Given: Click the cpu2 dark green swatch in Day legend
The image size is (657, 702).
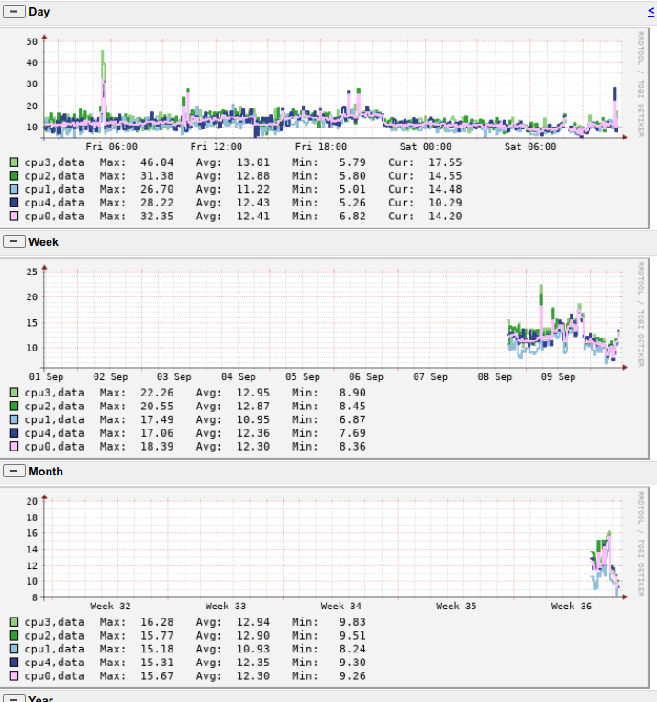Looking at the screenshot, I should click(x=14, y=176).
